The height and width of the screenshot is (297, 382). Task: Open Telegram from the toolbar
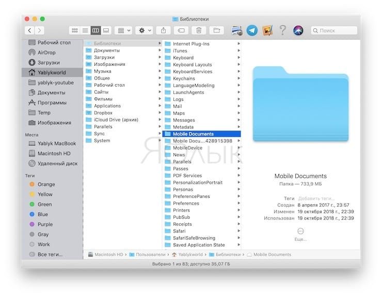click(252, 30)
